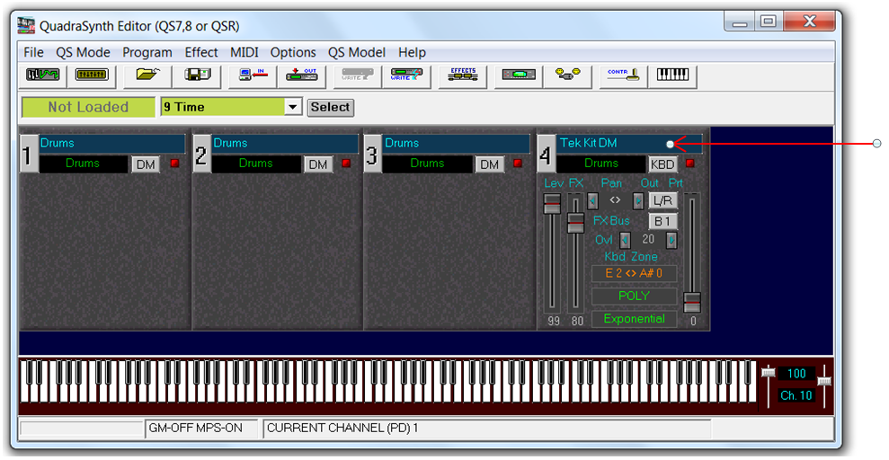Click the Ovl right arrow to increase

(671, 240)
